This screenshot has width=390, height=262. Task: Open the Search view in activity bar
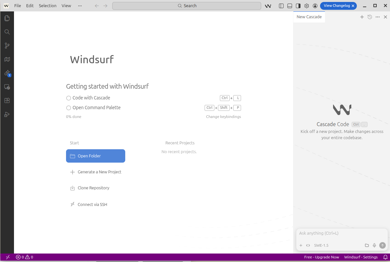(7, 32)
